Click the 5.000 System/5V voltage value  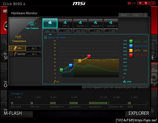pyautogui.click(x=75, y=97)
